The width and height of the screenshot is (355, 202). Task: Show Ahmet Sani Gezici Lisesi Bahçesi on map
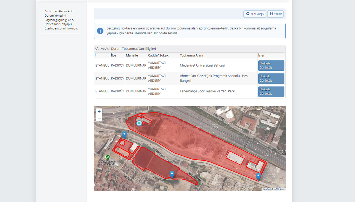[x=271, y=79]
